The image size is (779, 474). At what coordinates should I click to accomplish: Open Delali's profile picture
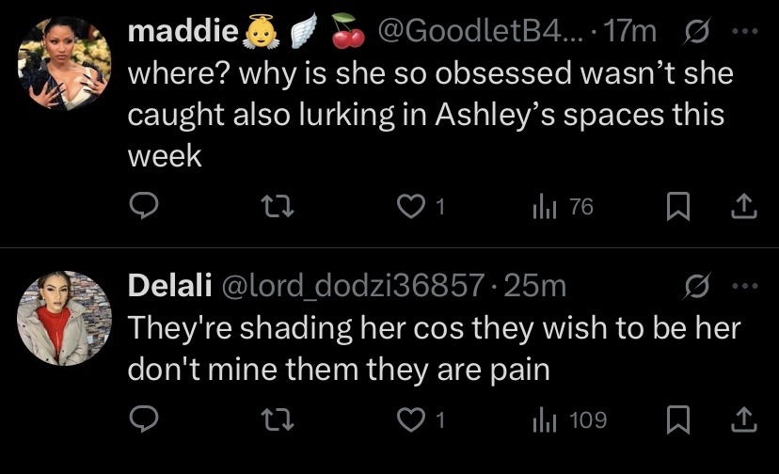click(65, 319)
